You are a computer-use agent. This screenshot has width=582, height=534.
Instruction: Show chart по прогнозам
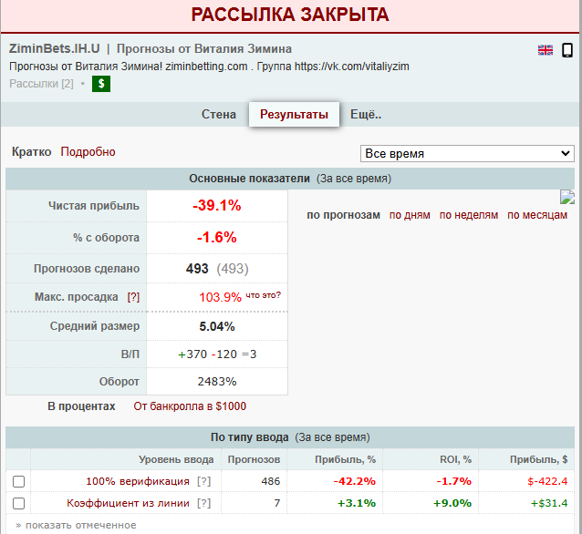[343, 215]
